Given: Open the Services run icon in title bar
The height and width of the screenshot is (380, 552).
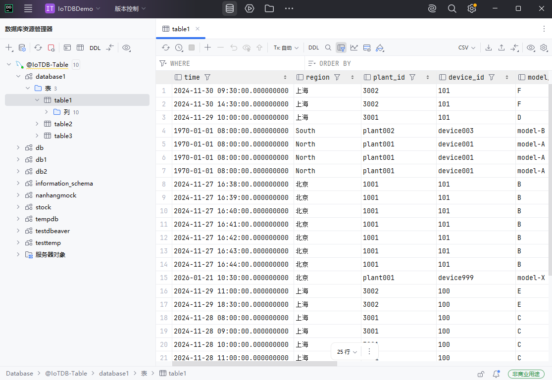Looking at the screenshot, I should click(250, 8).
